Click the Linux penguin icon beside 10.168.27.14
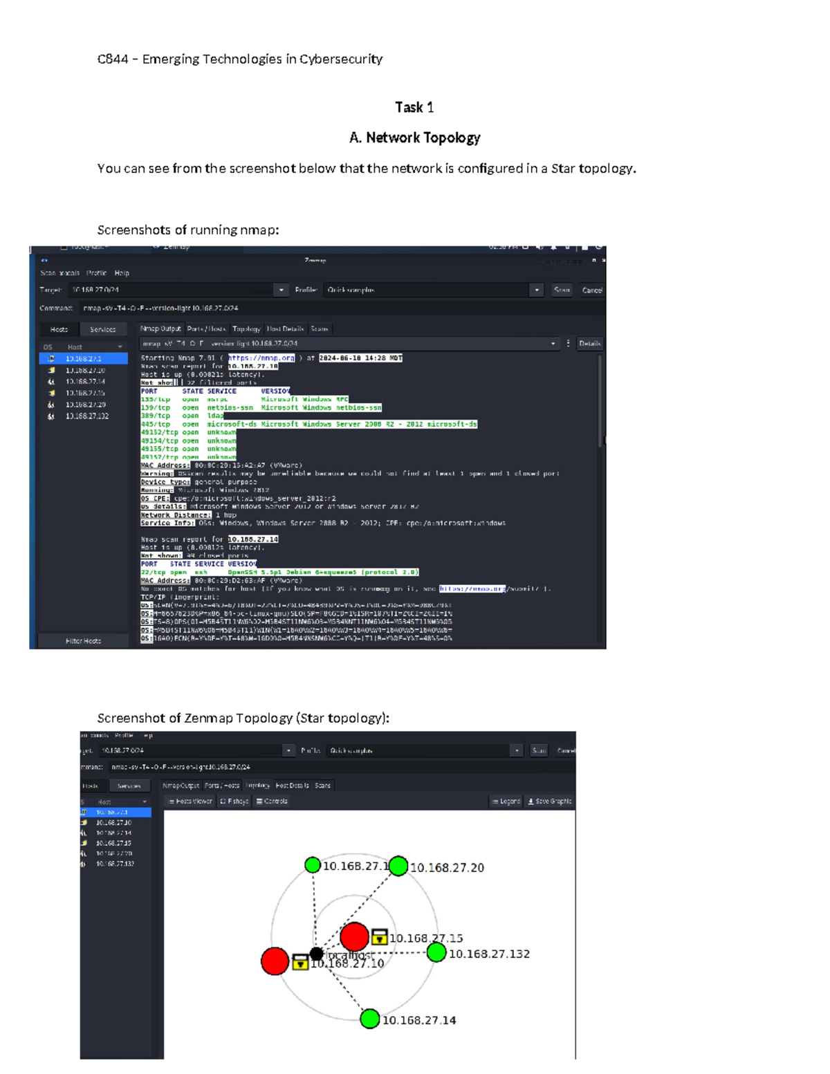The image size is (830, 1074). tap(52, 382)
